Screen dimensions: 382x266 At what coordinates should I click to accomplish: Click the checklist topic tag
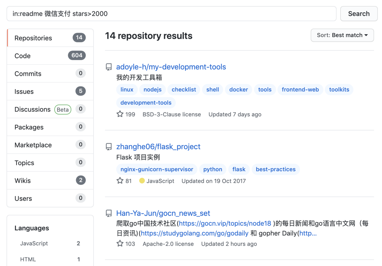pos(184,90)
